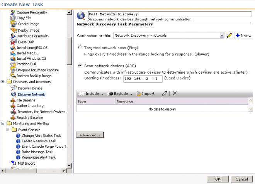
Task: Click the tree horizontal scroll left arrow
Action: [x=3, y=170]
